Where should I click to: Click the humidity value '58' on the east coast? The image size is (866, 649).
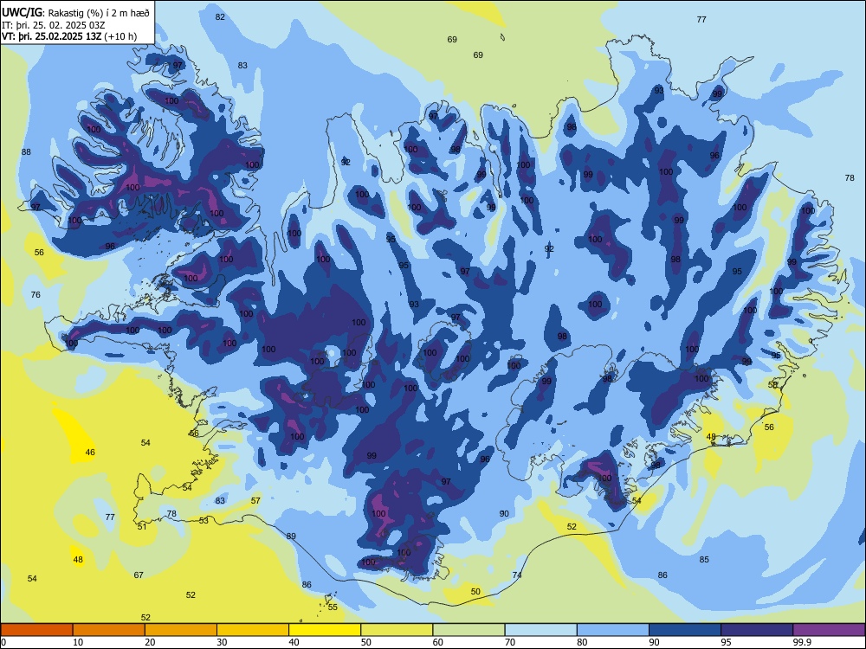click(x=772, y=385)
